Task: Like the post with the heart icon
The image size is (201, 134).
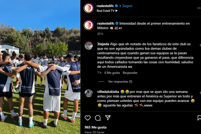Action: tap(88, 118)
